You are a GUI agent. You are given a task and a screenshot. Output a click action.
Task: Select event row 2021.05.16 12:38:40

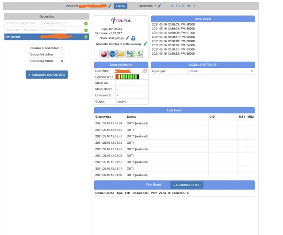(175, 136)
